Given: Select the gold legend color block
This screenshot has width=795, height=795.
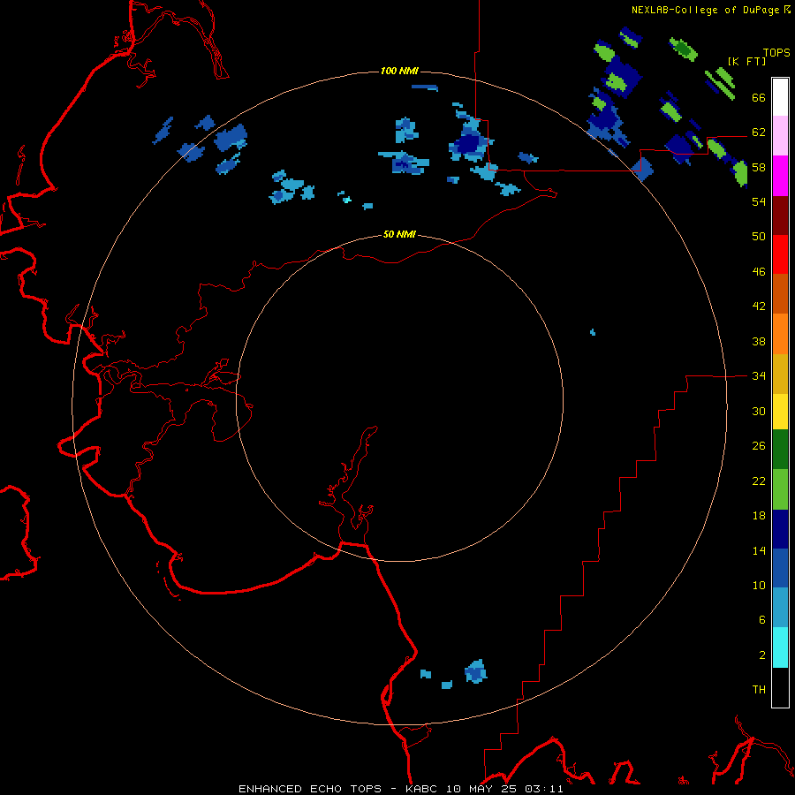Looking at the screenshot, I should (780, 374).
